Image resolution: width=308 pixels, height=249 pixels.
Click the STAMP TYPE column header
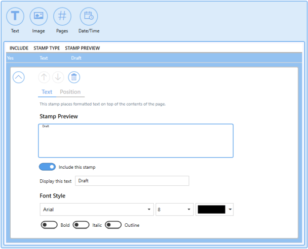coord(47,48)
